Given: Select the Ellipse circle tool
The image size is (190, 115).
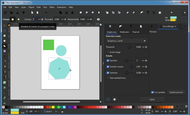Looking at the screenshot, I should point(4,41).
